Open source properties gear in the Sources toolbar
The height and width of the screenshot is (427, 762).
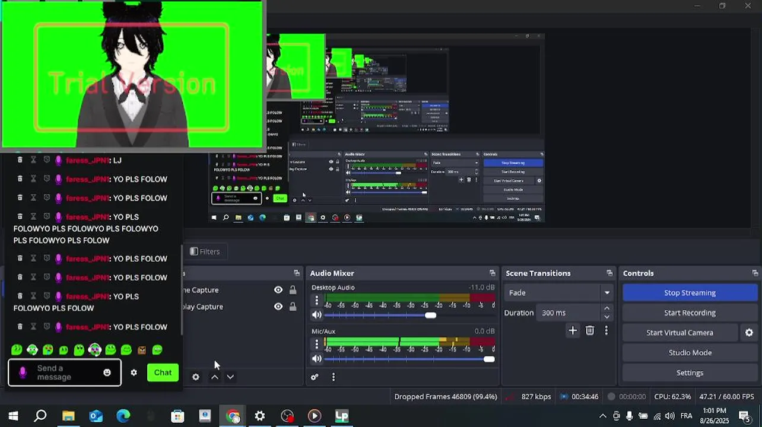pyautogui.click(x=195, y=377)
